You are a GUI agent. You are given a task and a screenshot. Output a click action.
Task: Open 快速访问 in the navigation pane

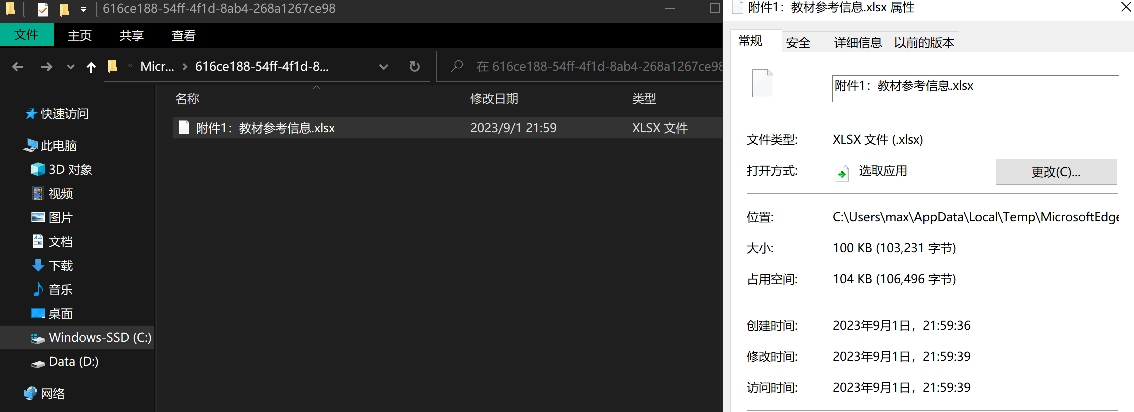tap(57, 114)
